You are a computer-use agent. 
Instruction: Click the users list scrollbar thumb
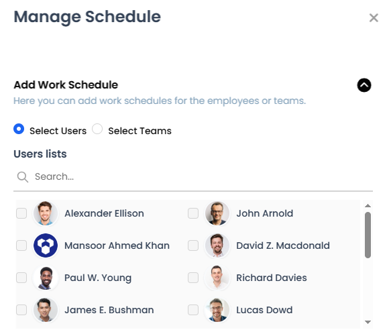368,235
